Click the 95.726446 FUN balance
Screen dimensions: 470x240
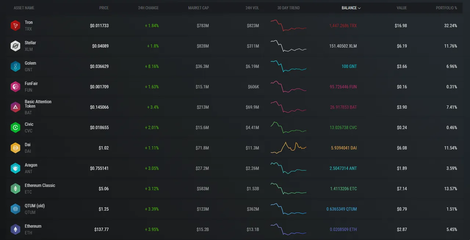(343, 87)
